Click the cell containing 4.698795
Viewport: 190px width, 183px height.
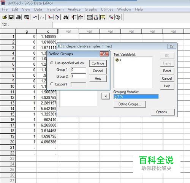pos(47,136)
